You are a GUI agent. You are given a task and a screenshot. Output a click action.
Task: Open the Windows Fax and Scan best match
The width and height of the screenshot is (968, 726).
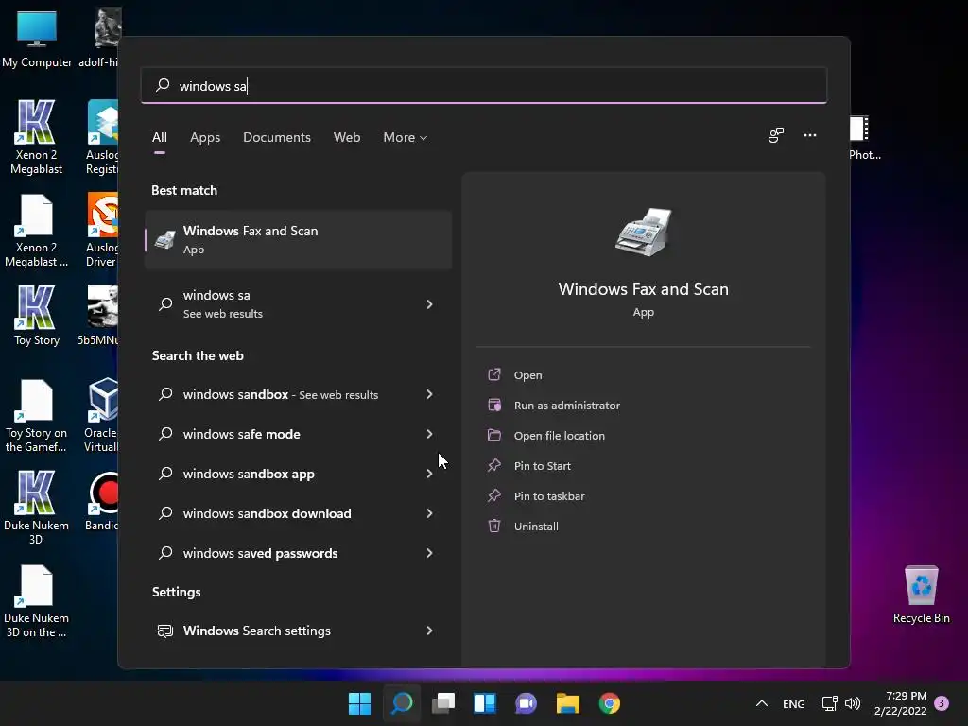pos(298,239)
